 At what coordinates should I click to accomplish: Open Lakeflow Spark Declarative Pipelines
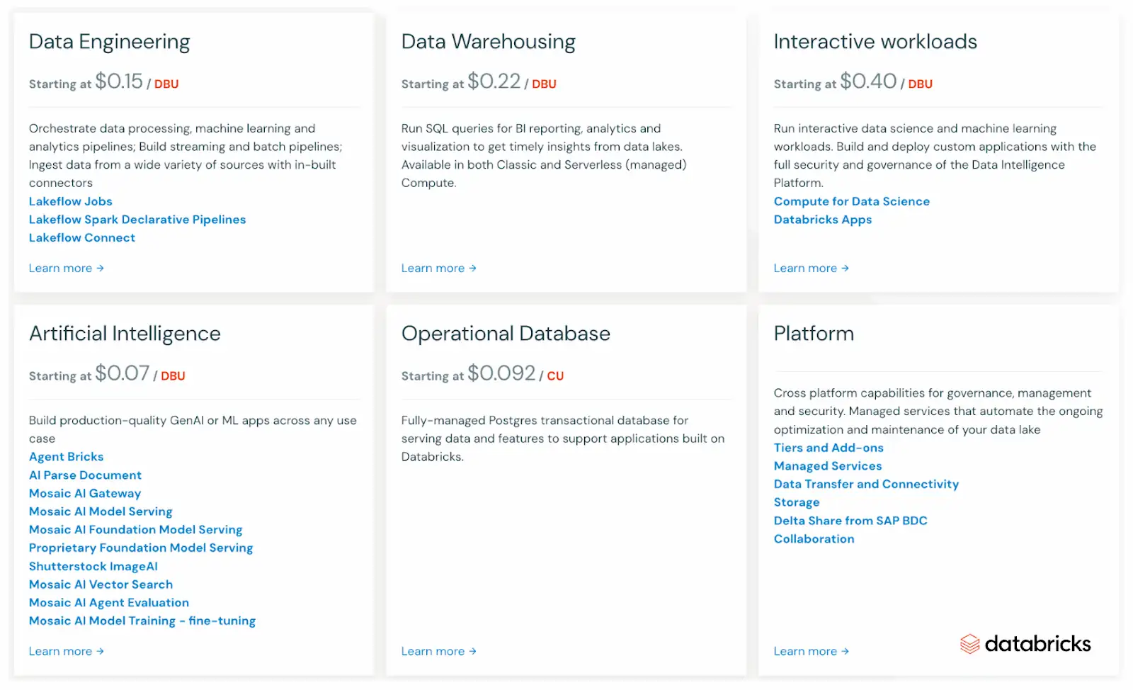137,220
